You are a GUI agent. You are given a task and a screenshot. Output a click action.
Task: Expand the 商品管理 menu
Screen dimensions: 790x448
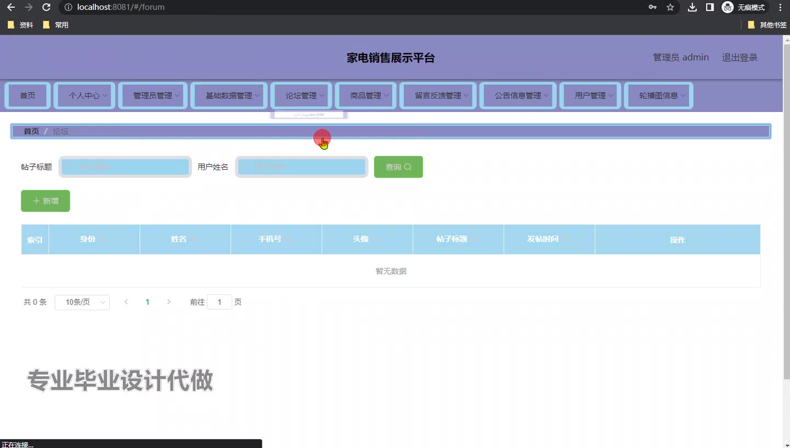point(366,96)
